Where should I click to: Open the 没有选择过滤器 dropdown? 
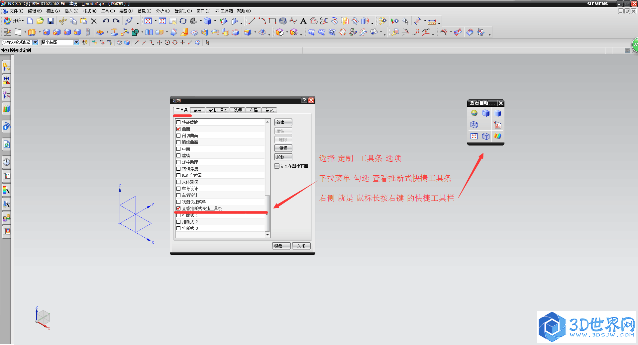pyautogui.click(x=35, y=42)
